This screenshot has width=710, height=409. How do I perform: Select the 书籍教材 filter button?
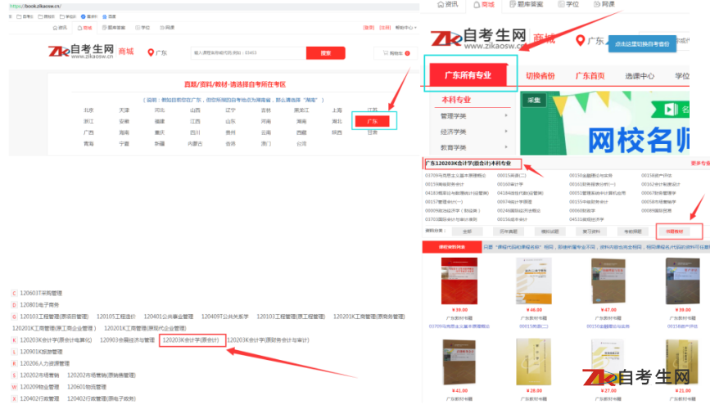pos(674,231)
